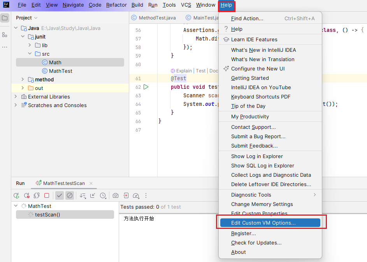This screenshot has width=367, height=262.
Task: Toggle the ignore tests filter
Action: pyautogui.click(x=70, y=195)
